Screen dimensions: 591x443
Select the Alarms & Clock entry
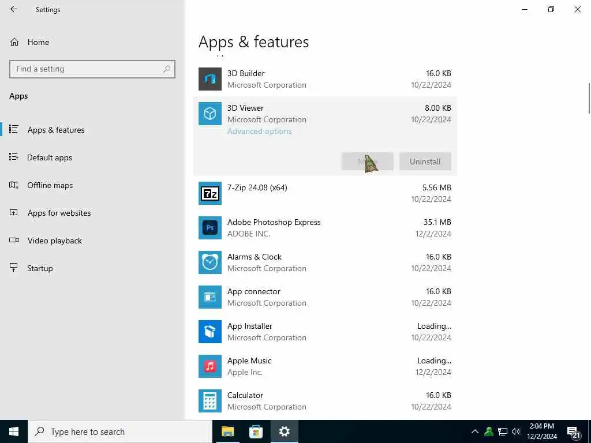pos(325,262)
